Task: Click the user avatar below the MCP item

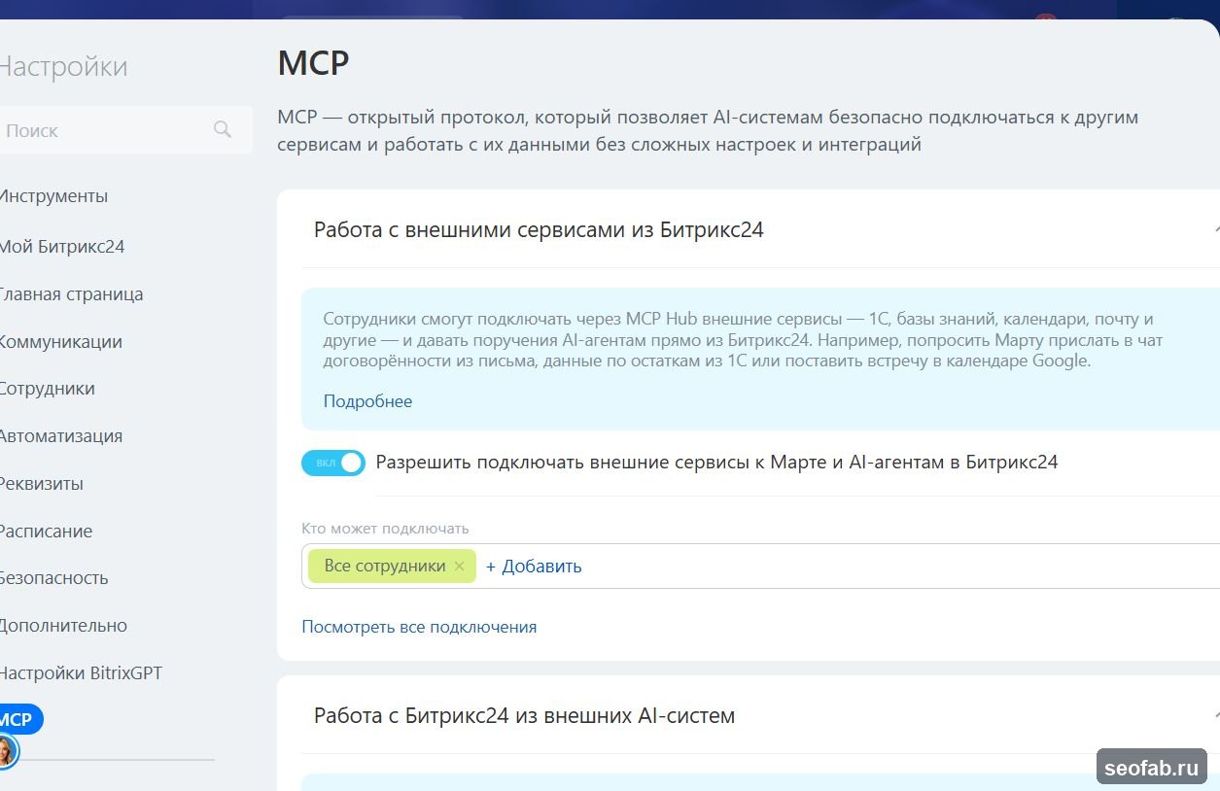Action: pyautogui.click(x=5, y=751)
